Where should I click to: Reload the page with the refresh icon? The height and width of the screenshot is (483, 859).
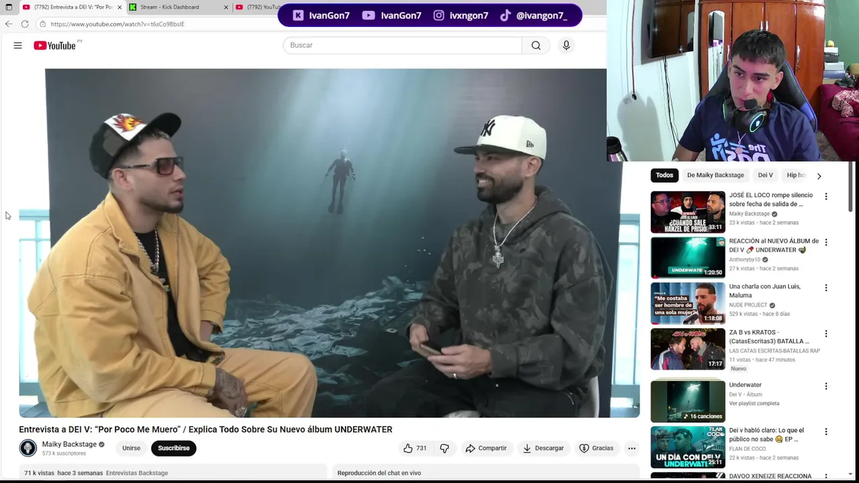click(x=25, y=24)
